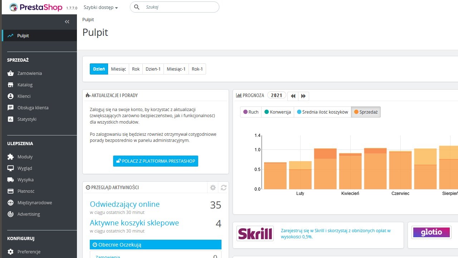This screenshot has height=258, width=458.
Task: Click the Katalog store icon
Action: [x=10, y=85]
